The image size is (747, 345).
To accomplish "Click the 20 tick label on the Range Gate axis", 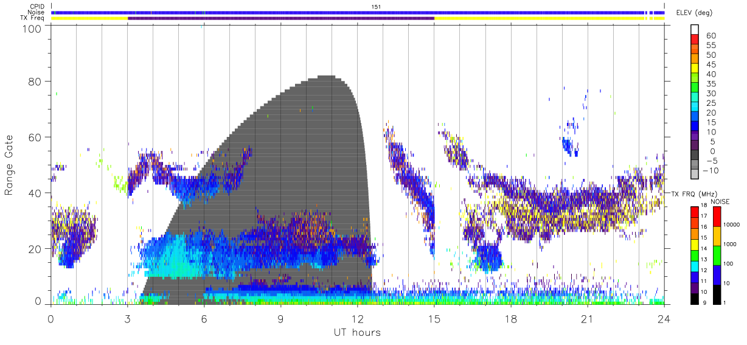I will 36,249.
